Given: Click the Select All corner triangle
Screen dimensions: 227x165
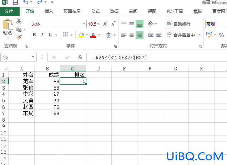Looking at the screenshot, I should coord(5,68).
